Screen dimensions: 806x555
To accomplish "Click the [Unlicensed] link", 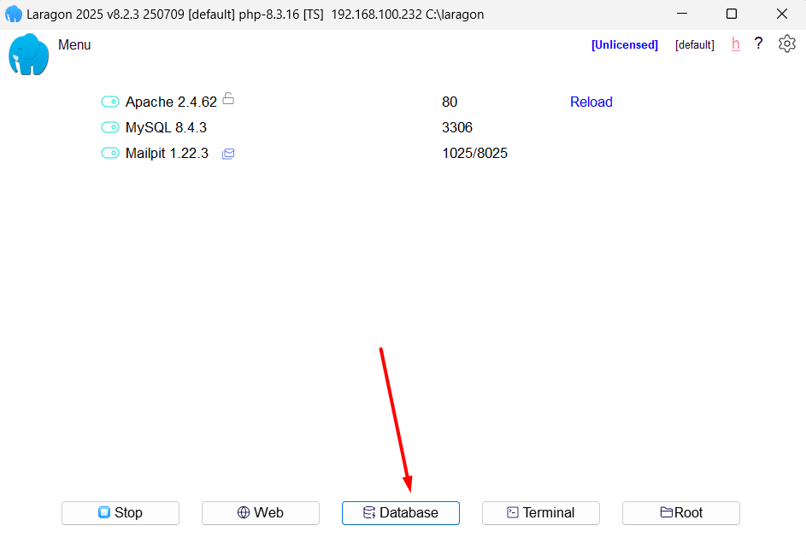I will 625,44.
